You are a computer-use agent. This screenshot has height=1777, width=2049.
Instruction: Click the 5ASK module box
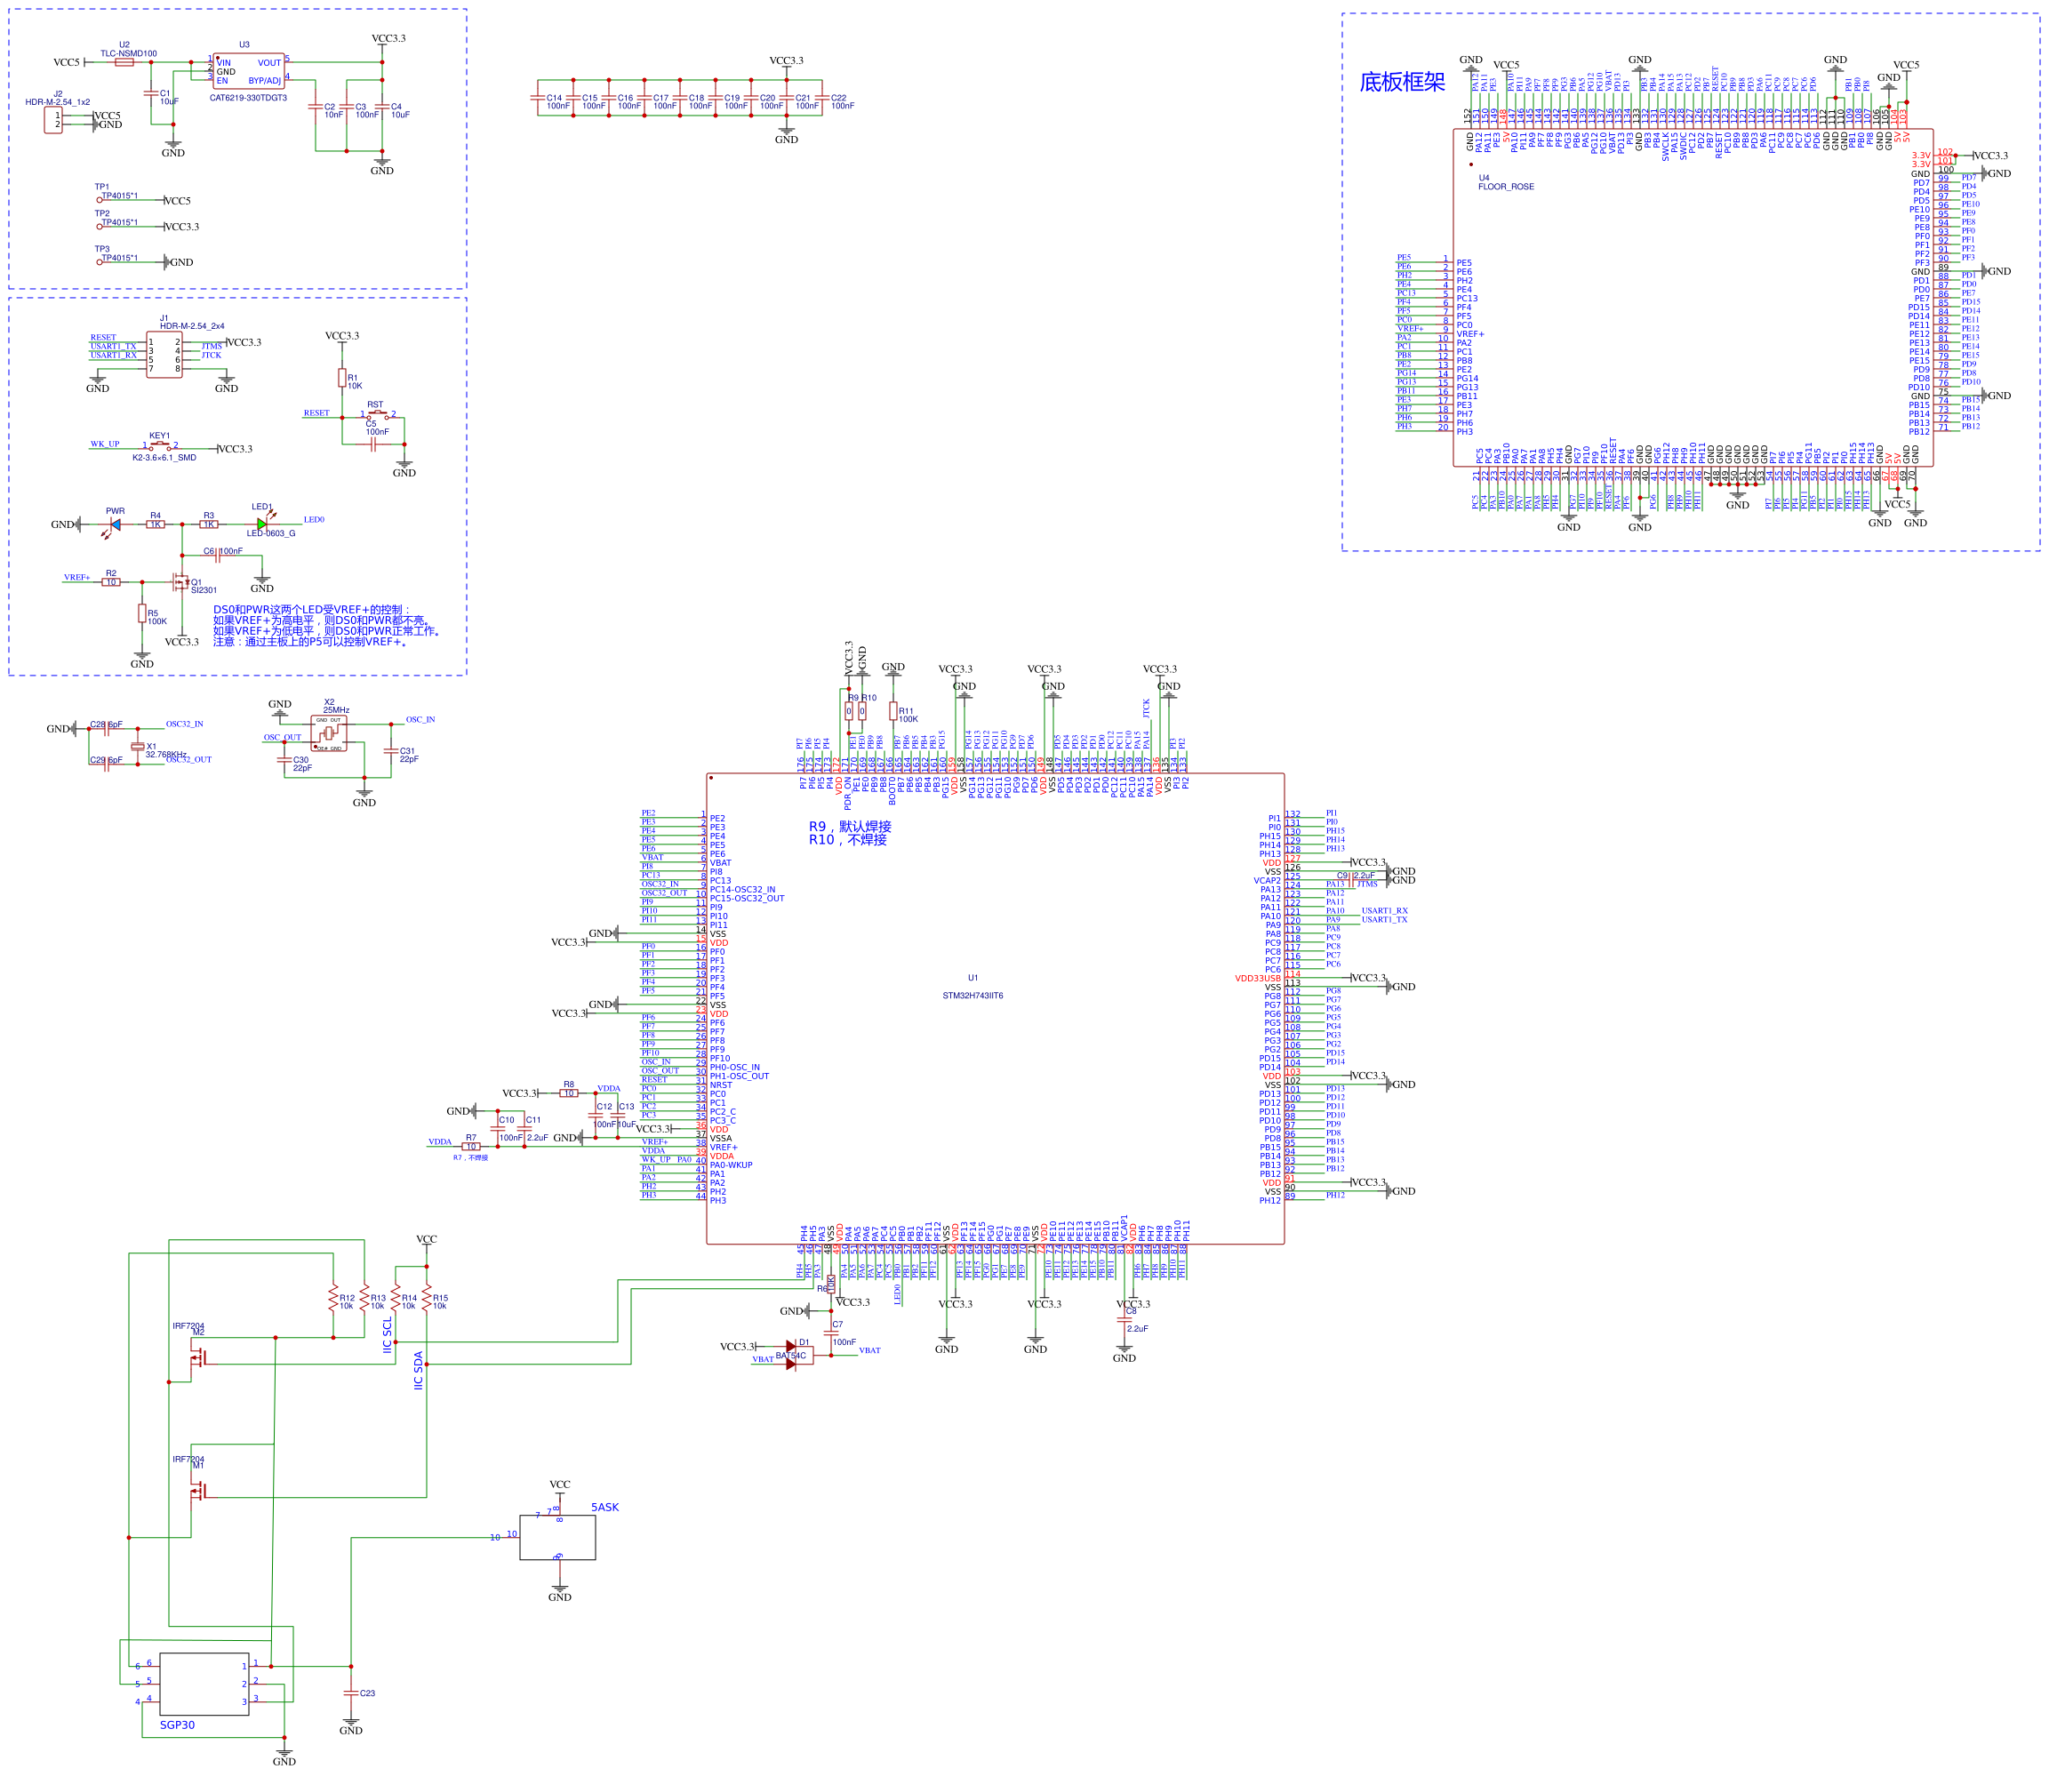[557, 1537]
